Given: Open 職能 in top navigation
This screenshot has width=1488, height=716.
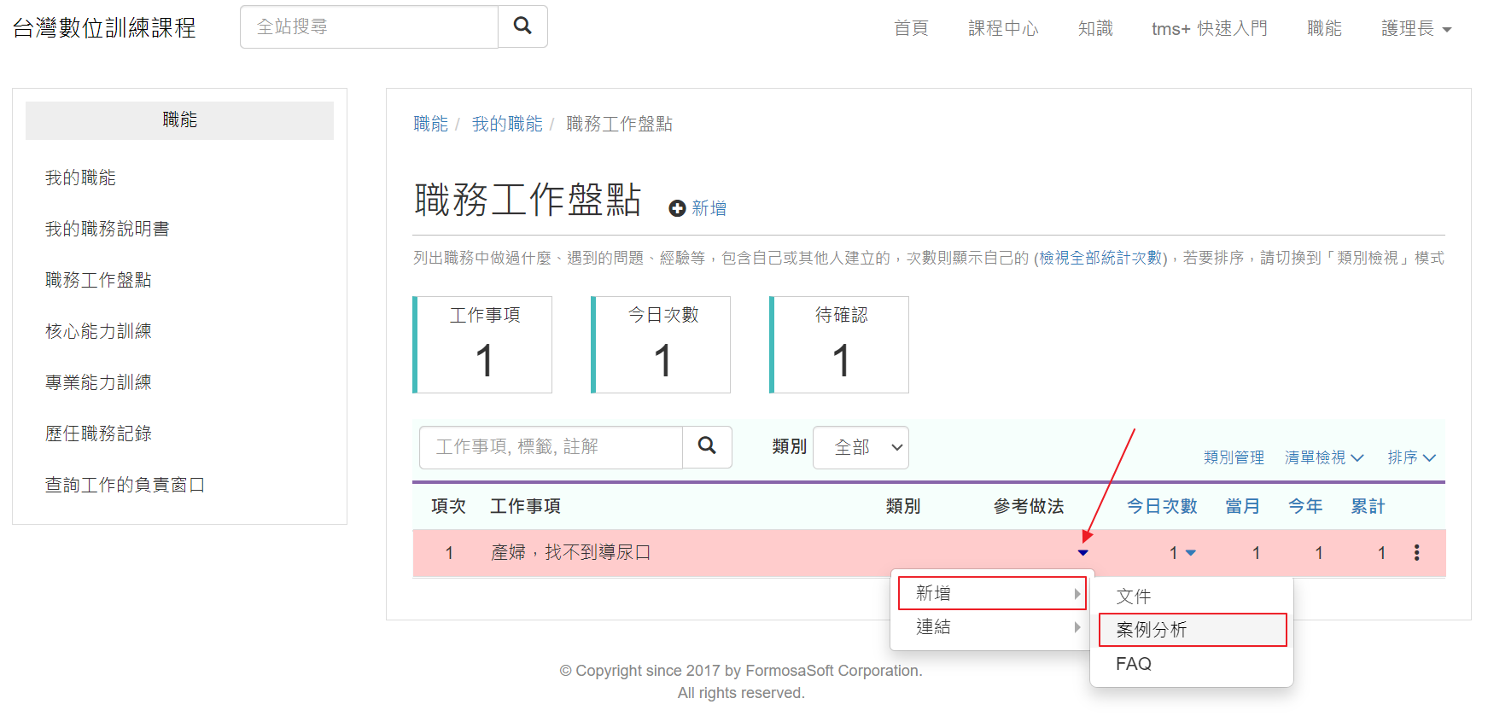Looking at the screenshot, I should (1324, 28).
